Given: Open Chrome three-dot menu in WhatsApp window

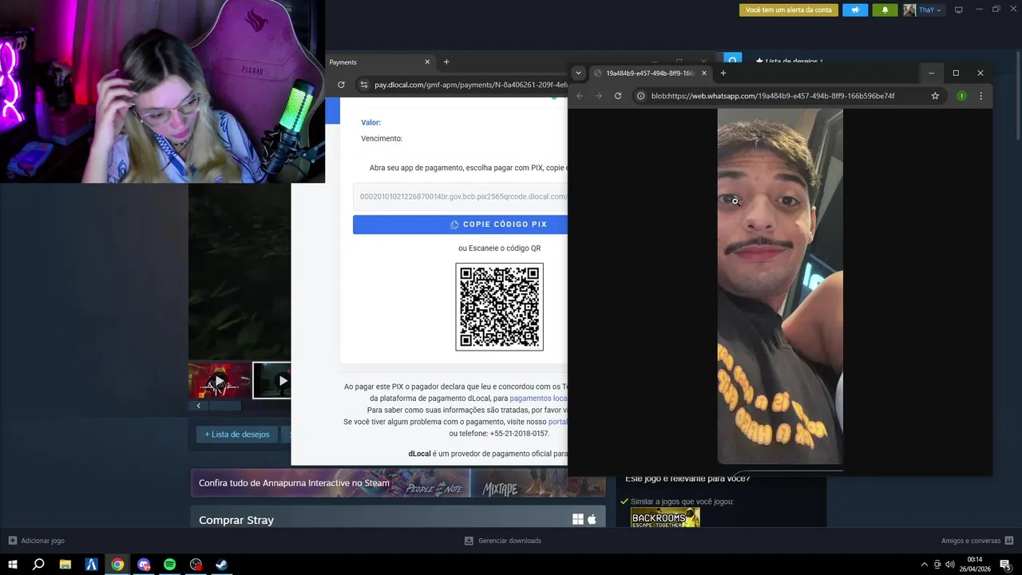Looking at the screenshot, I should coord(980,96).
